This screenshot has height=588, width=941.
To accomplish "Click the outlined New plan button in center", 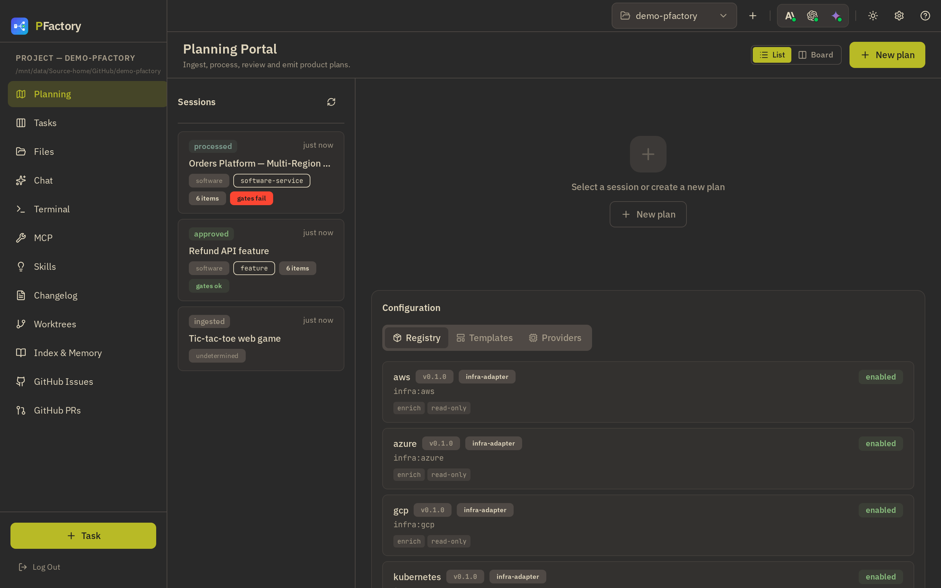I will (x=648, y=214).
